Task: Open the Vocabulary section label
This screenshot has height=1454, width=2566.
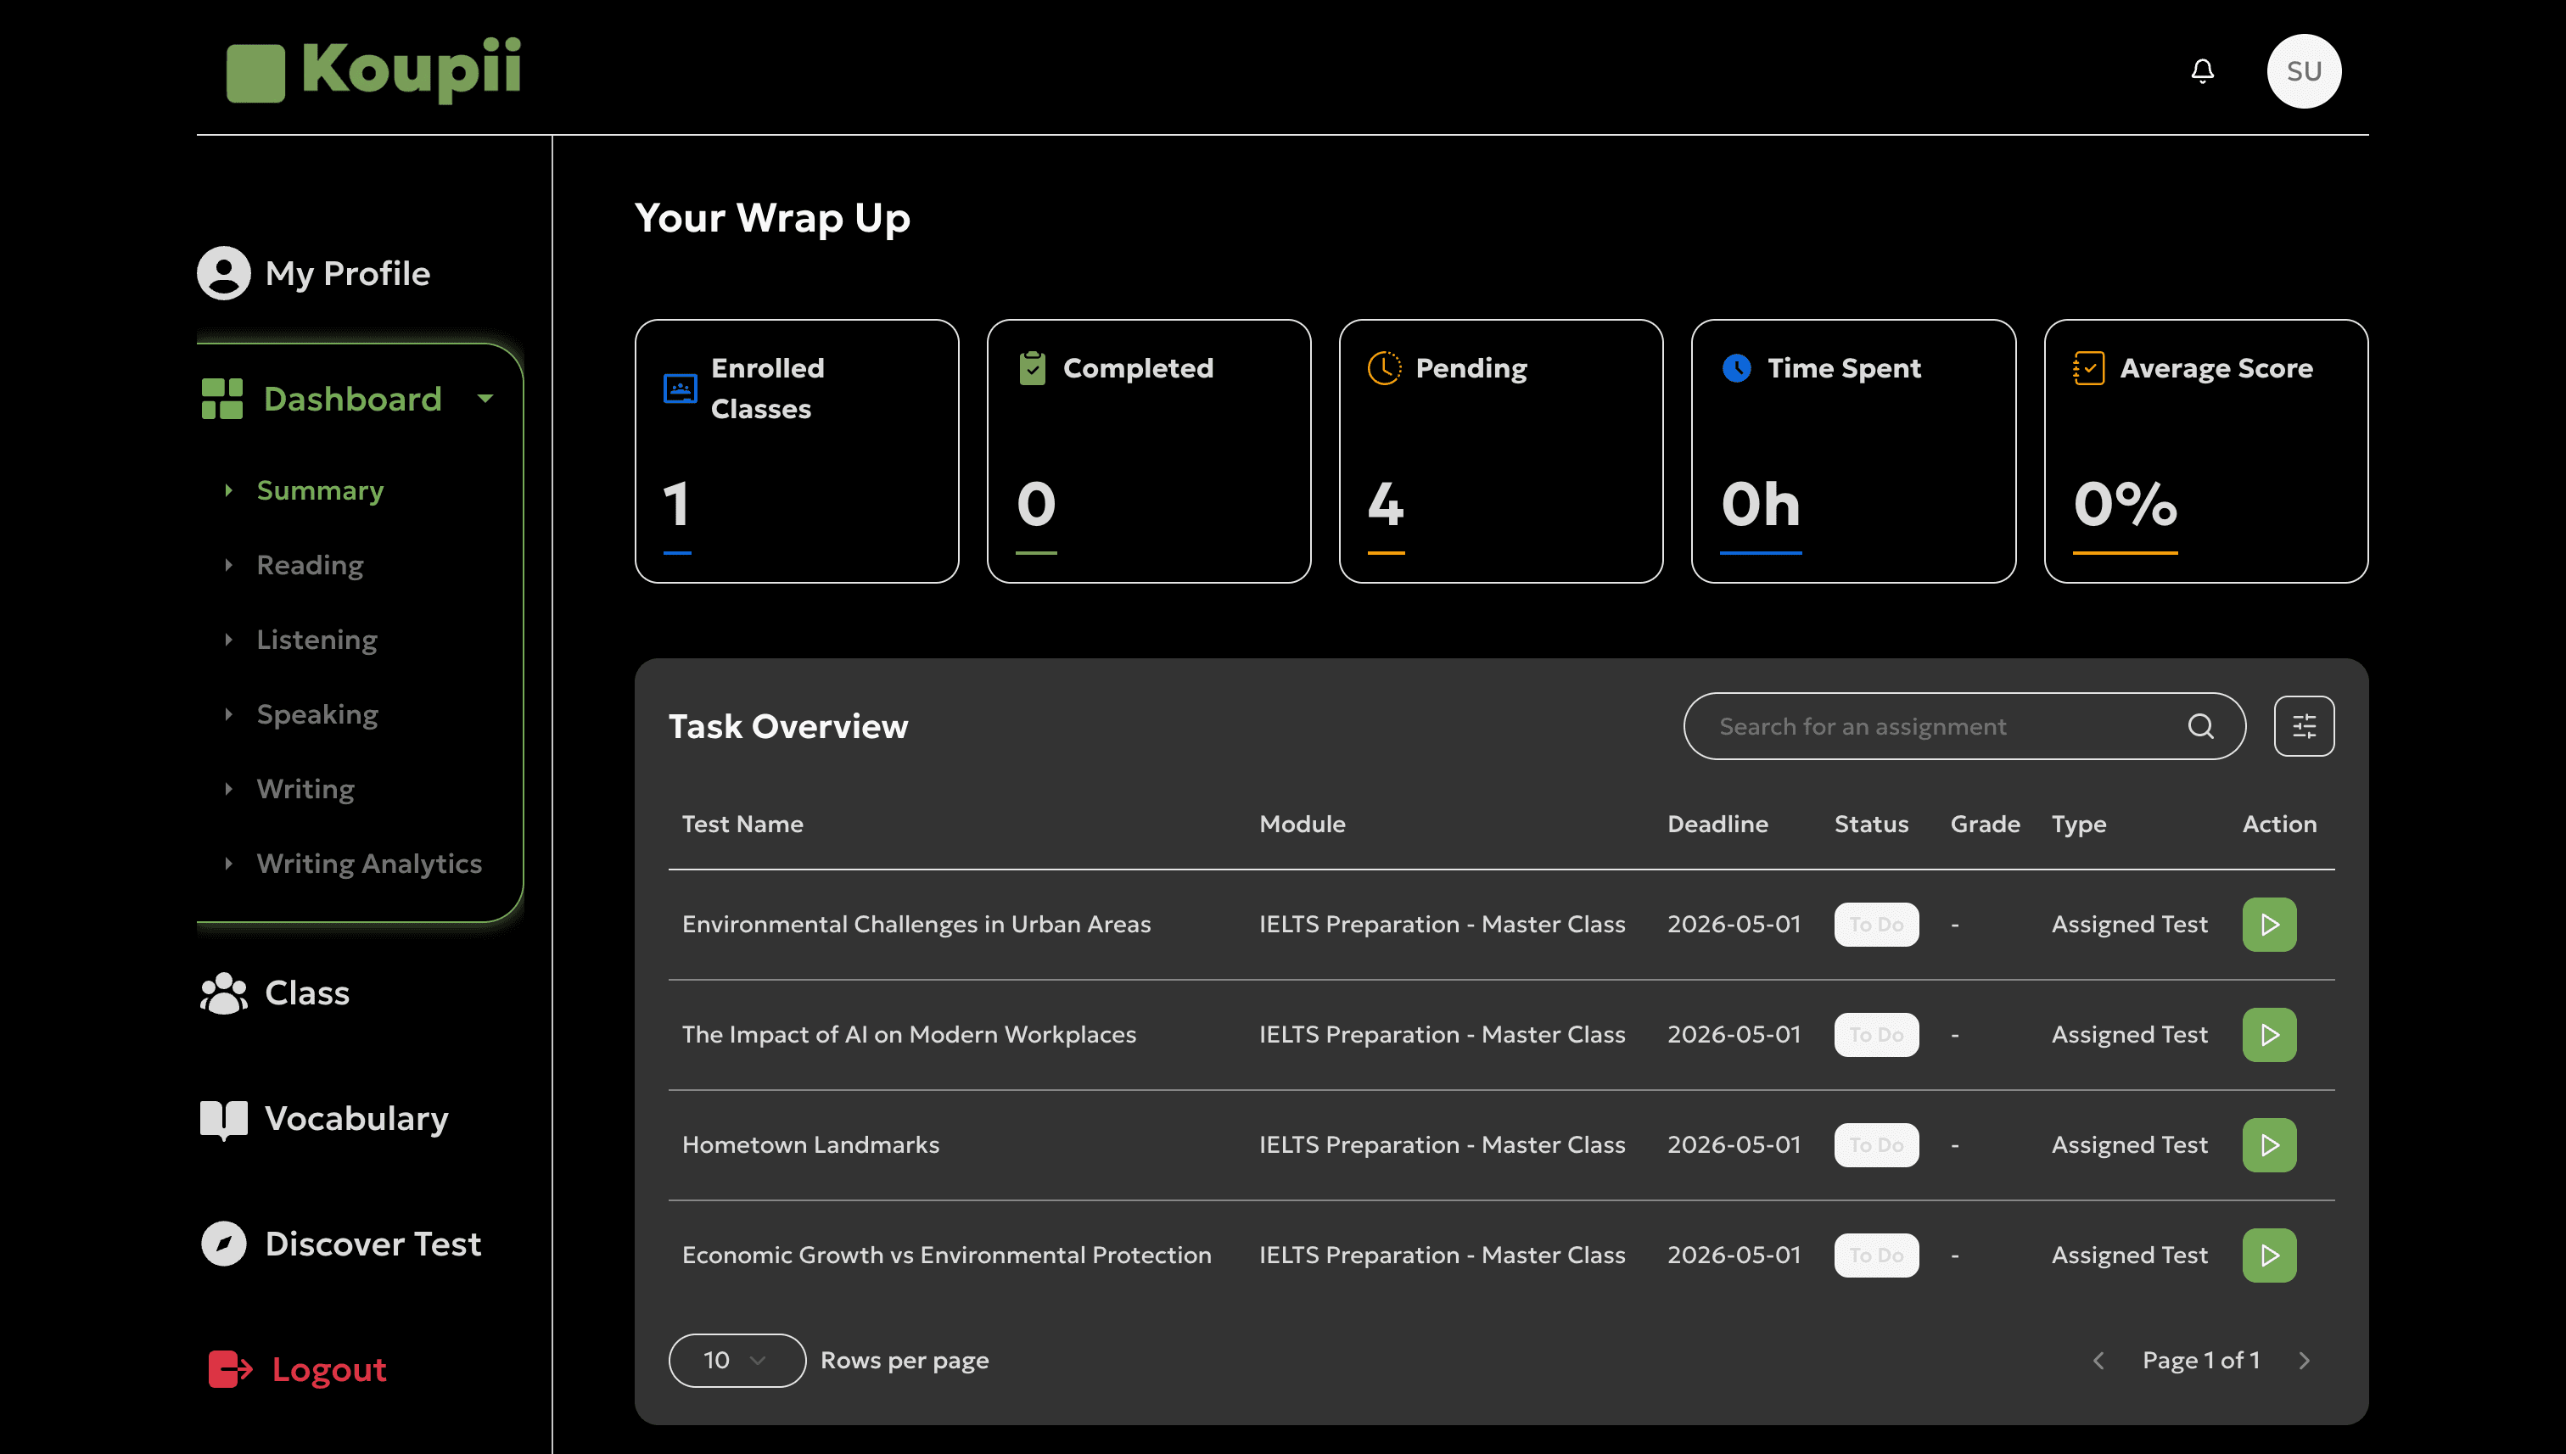Action: click(356, 1118)
